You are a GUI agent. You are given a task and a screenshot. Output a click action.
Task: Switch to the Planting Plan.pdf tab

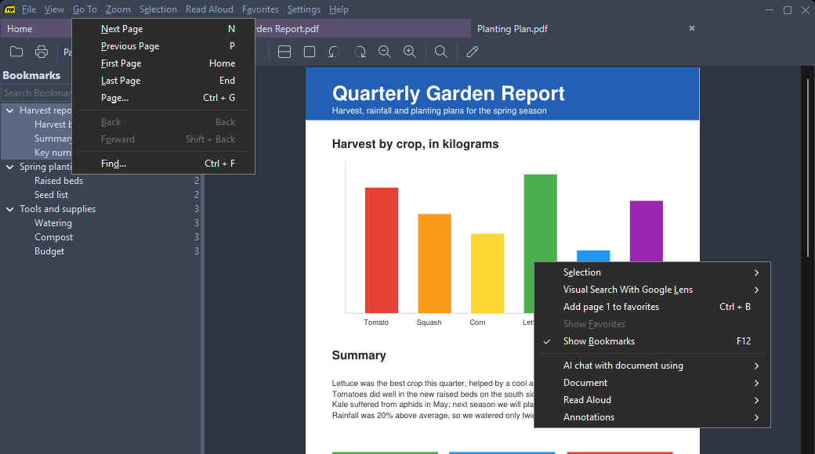[x=585, y=28]
